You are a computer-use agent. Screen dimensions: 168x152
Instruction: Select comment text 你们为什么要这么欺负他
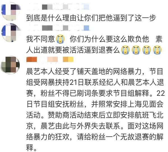109,39
